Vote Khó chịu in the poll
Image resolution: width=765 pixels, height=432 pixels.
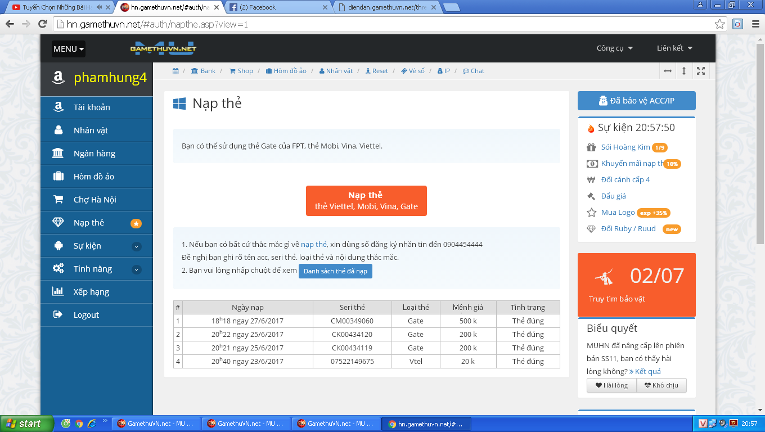661,385
